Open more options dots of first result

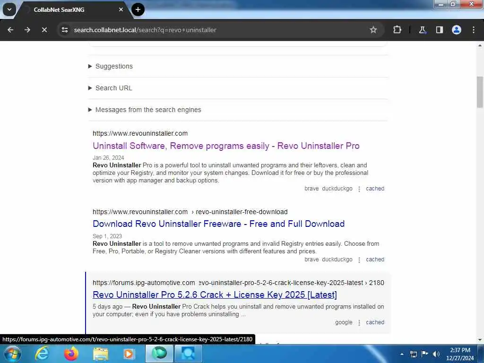pos(359,189)
